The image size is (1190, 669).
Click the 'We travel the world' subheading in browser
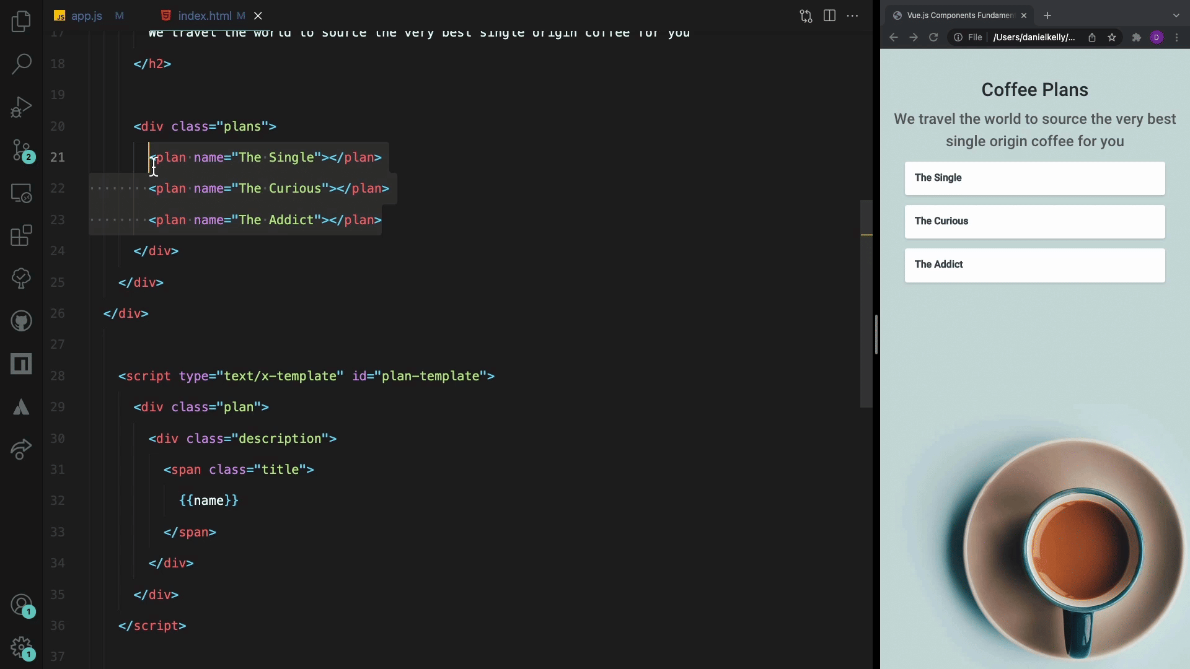tap(1035, 130)
